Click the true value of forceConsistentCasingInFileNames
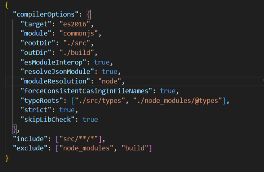The width and height of the screenshot is (264, 172). [168, 91]
